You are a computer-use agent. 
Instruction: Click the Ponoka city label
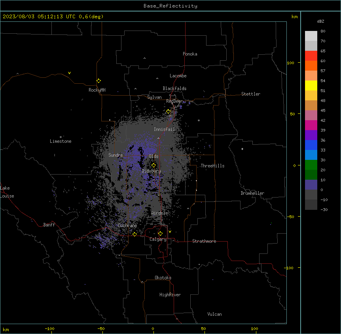(190, 54)
